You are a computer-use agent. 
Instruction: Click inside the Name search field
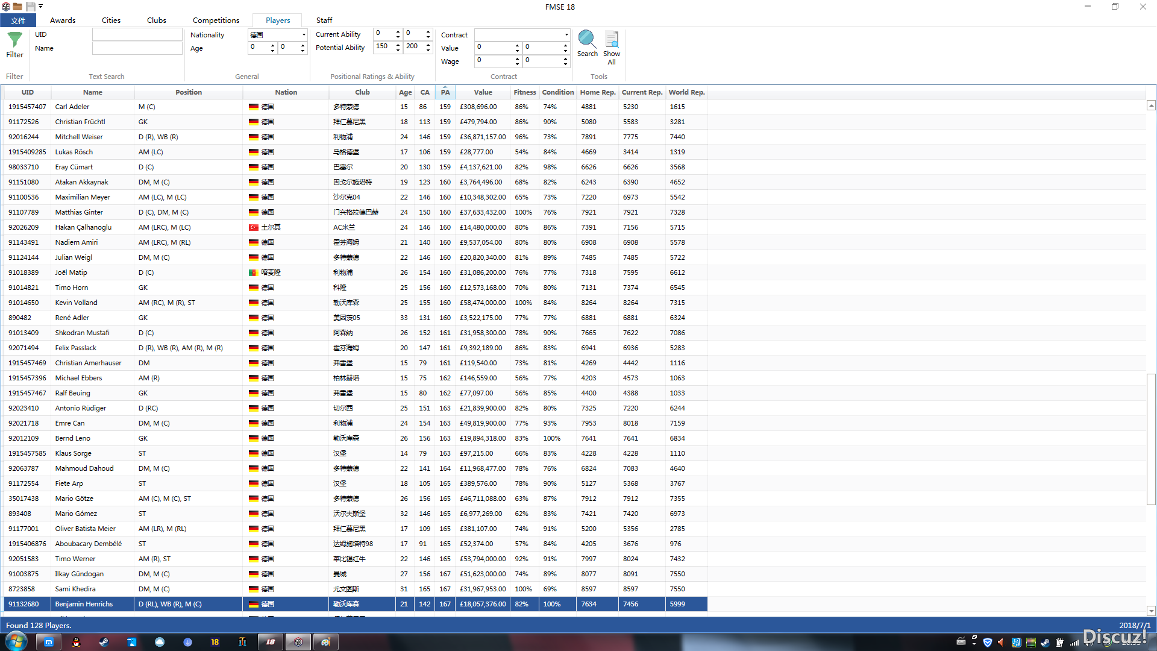[137, 48]
